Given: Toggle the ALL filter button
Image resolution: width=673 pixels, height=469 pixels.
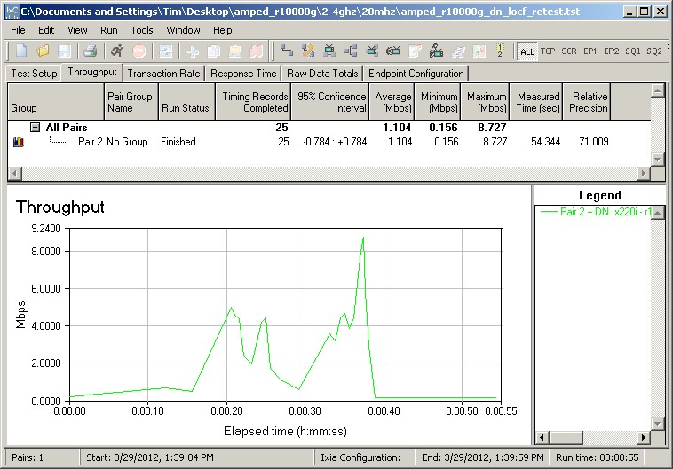Looking at the screenshot, I should [x=527, y=51].
